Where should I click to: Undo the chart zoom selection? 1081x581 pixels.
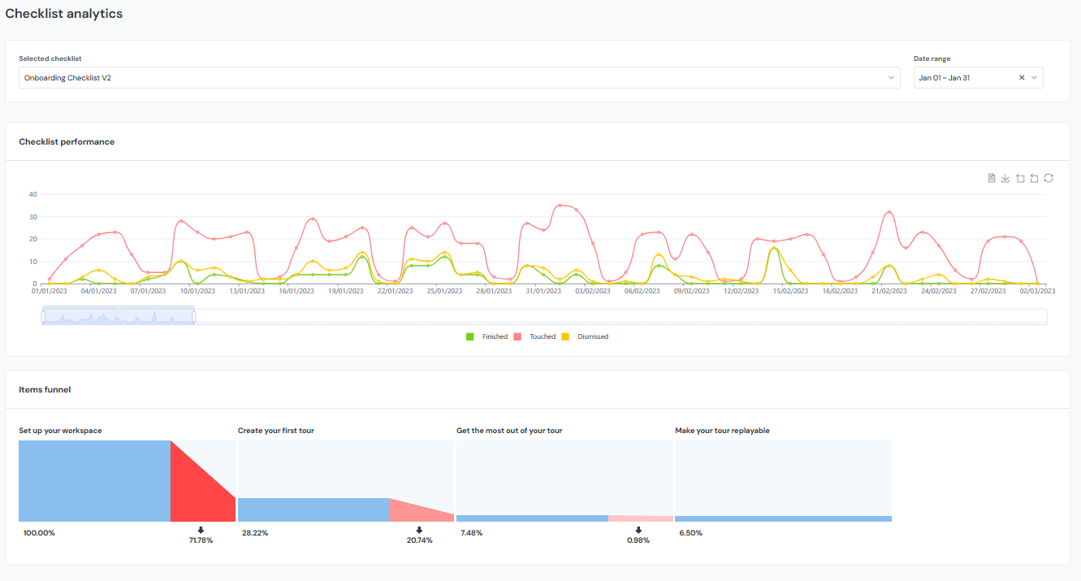[1034, 178]
